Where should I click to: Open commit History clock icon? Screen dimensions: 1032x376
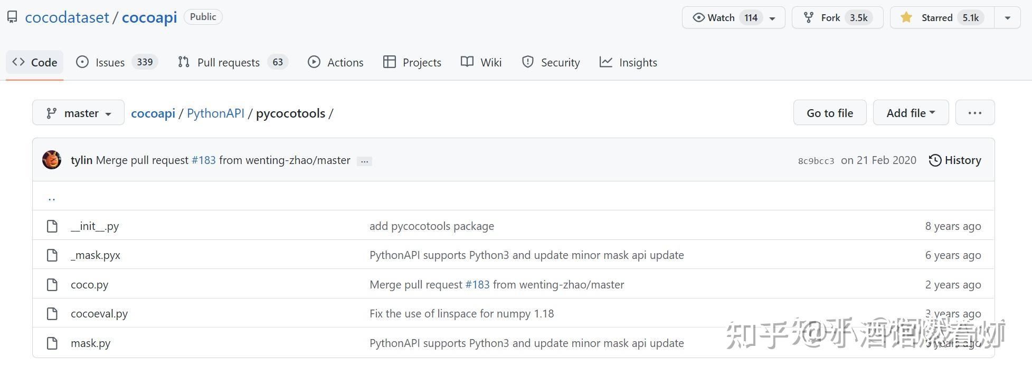tap(935, 160)
